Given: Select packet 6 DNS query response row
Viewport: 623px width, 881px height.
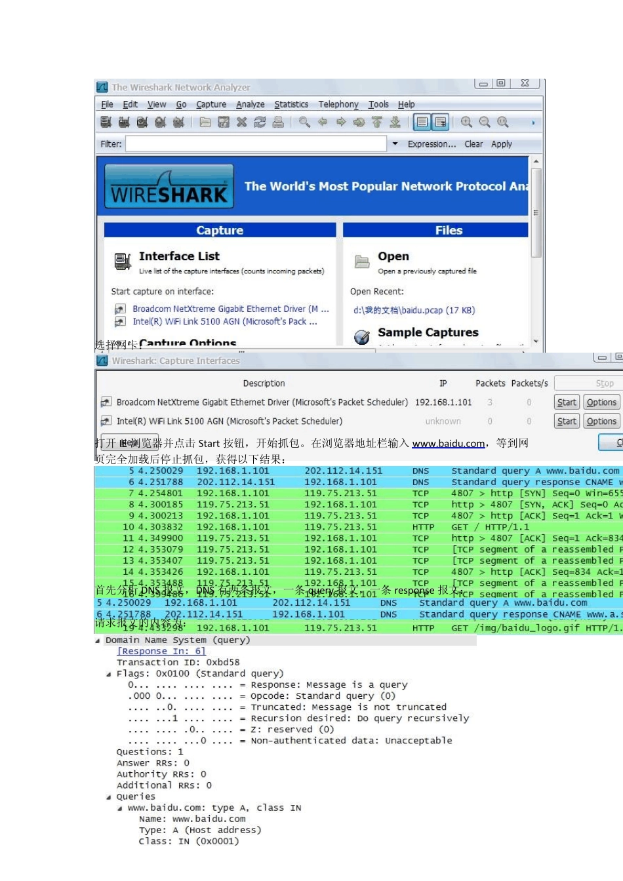Looking at the screenshot, I should point(359,482).
